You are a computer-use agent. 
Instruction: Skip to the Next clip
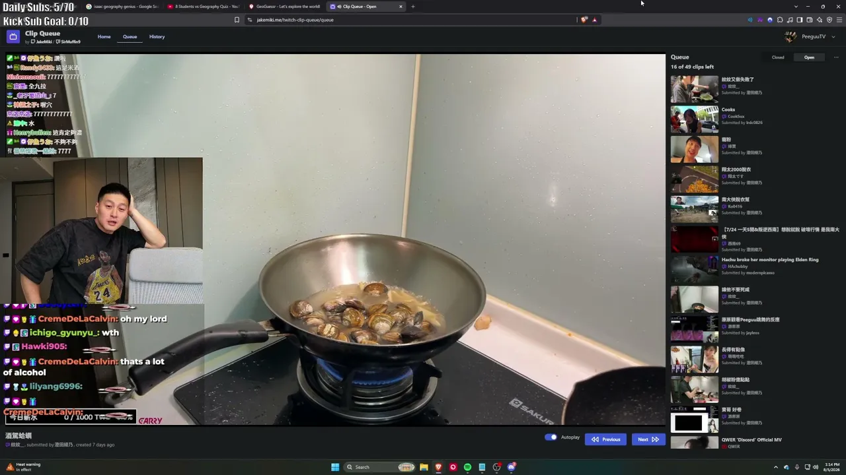[648, 439]
